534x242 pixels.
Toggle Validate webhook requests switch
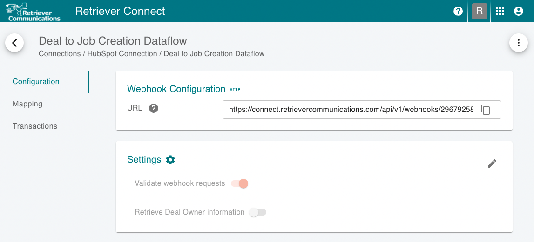click(x=240, y=183)
